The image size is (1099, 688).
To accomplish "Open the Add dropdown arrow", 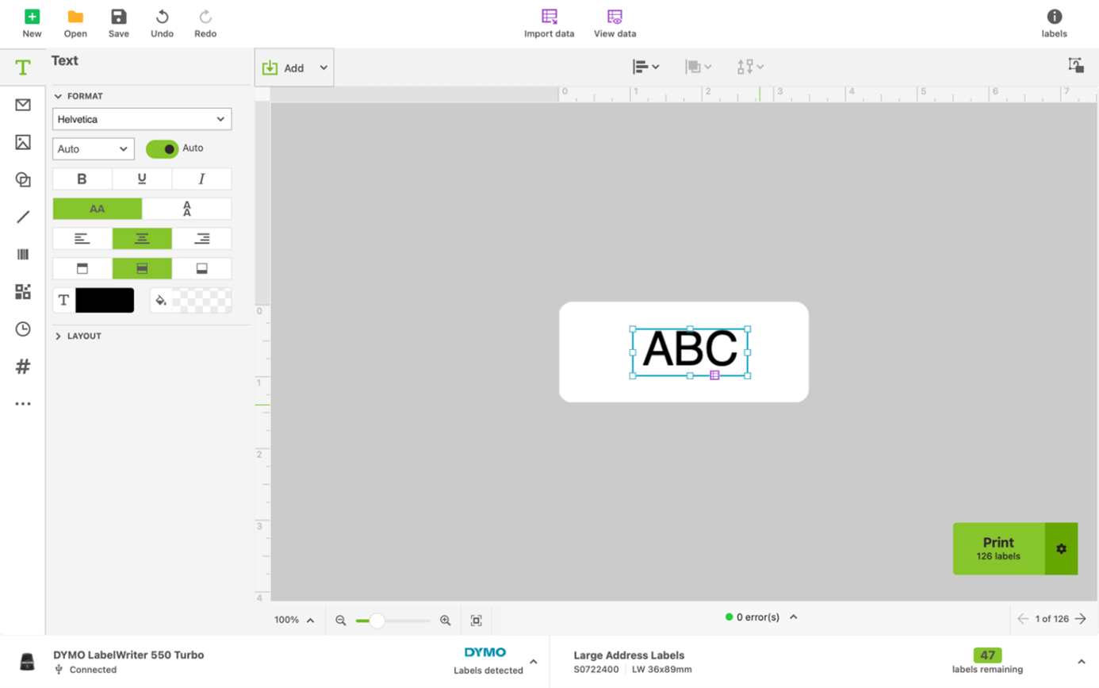I will point(324,67).
